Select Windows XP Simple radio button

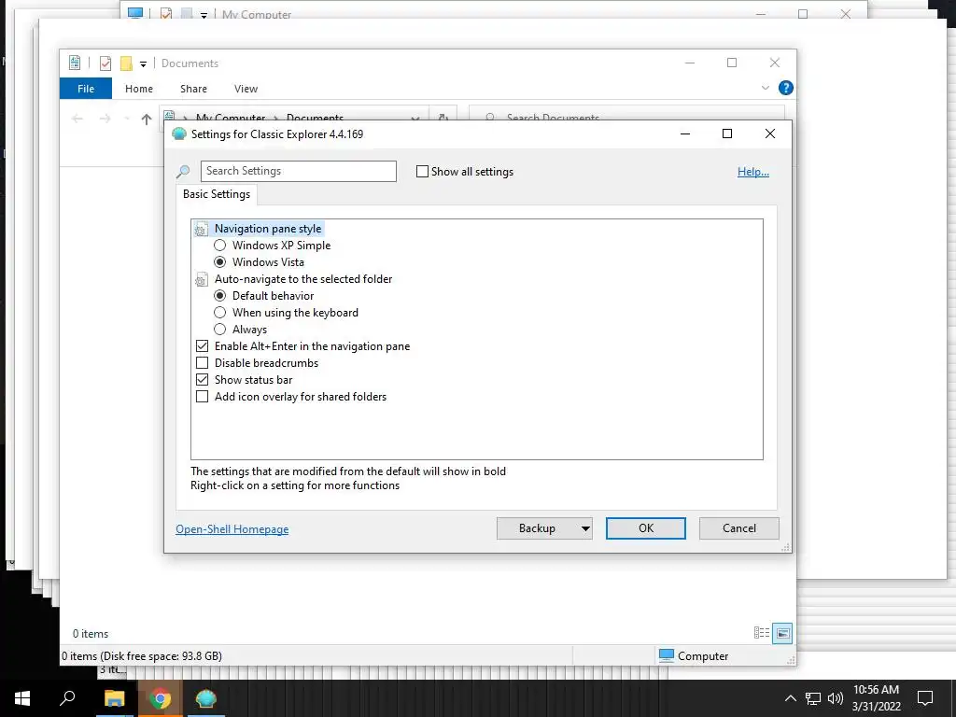click(x=220, y=246)
